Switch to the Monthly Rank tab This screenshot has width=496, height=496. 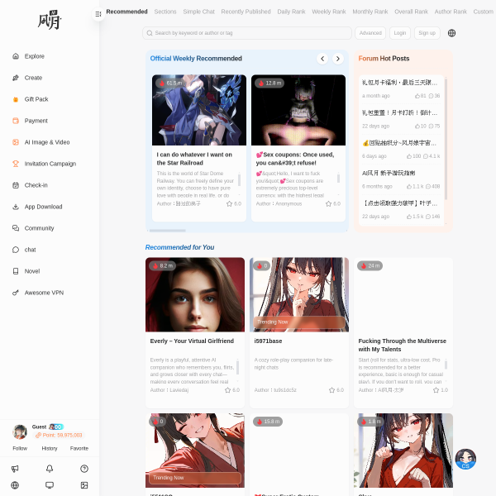(370, 12)
